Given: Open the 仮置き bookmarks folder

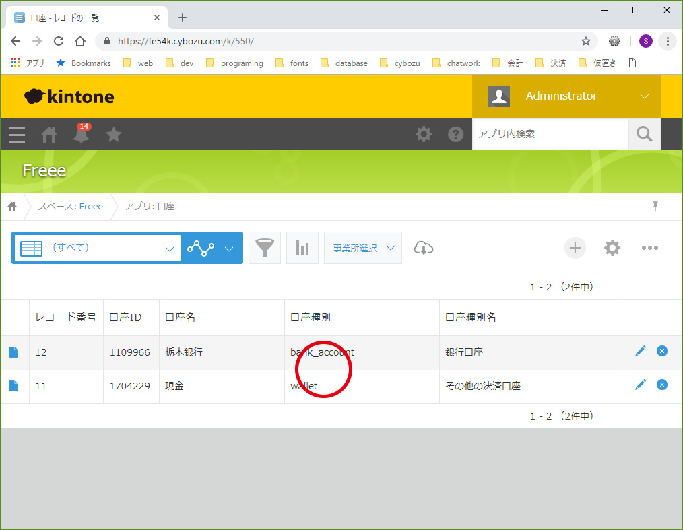Looking at the screenshot, I should [597, 63].
